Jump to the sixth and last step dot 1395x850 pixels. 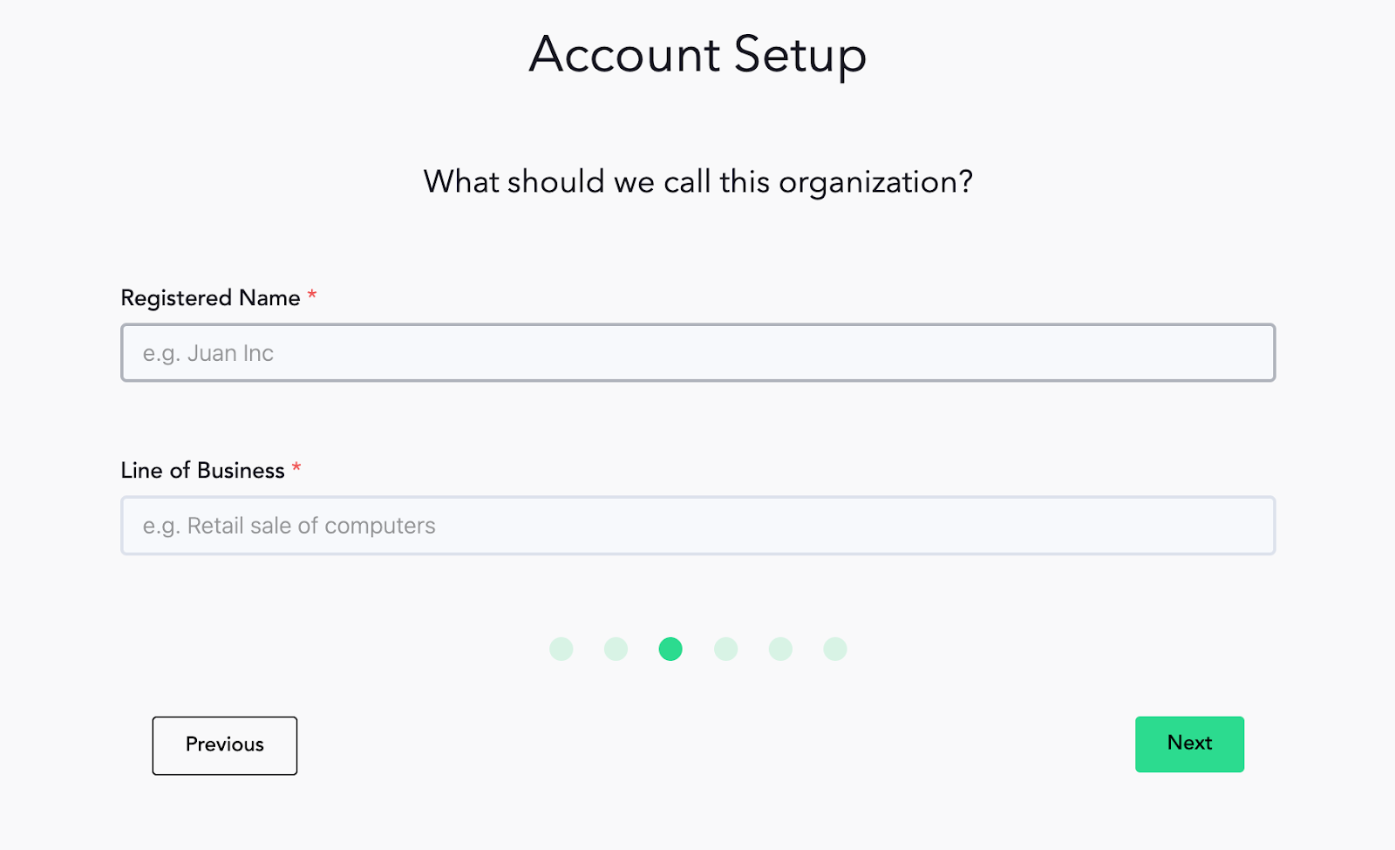click(835, 649)
